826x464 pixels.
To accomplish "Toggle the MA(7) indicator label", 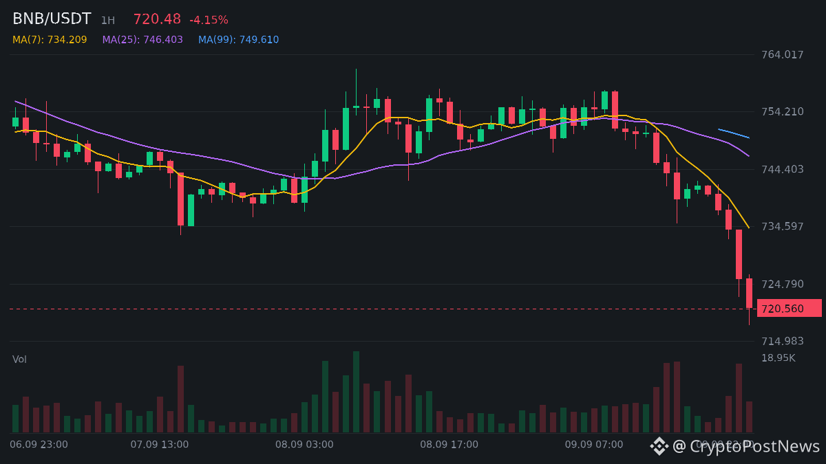I will click(x=50, y=40).
